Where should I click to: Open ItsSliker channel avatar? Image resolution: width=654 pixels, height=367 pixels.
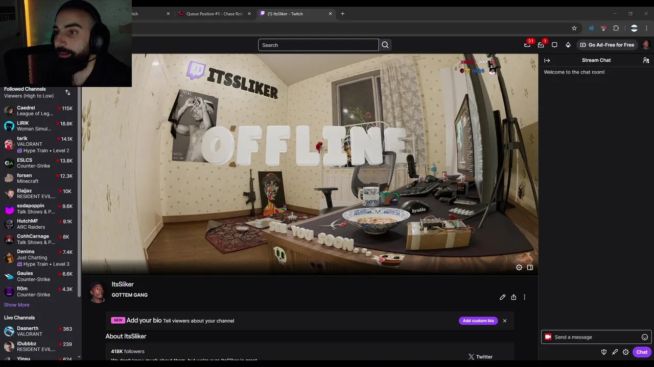97,293
